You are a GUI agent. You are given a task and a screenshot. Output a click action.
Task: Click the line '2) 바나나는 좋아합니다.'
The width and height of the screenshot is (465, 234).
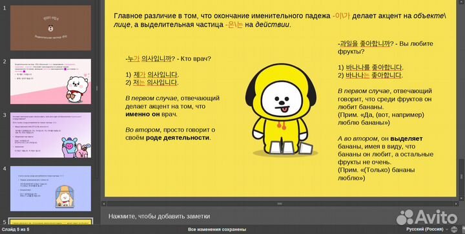371,75
